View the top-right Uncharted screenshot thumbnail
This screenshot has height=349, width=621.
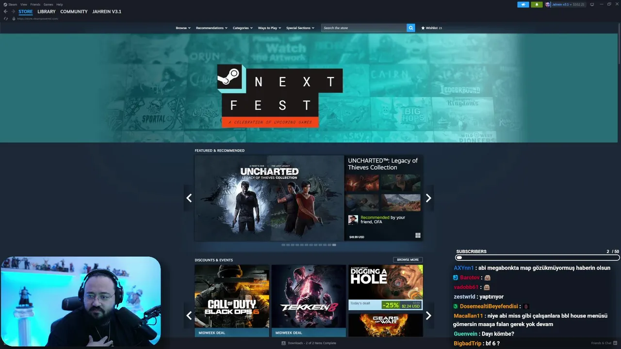(x=401, y=183)
